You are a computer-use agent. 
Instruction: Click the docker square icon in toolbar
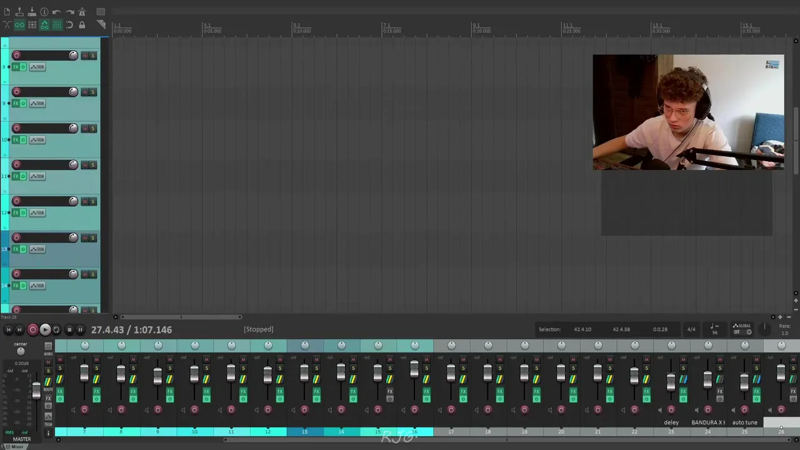pos(101,12)
